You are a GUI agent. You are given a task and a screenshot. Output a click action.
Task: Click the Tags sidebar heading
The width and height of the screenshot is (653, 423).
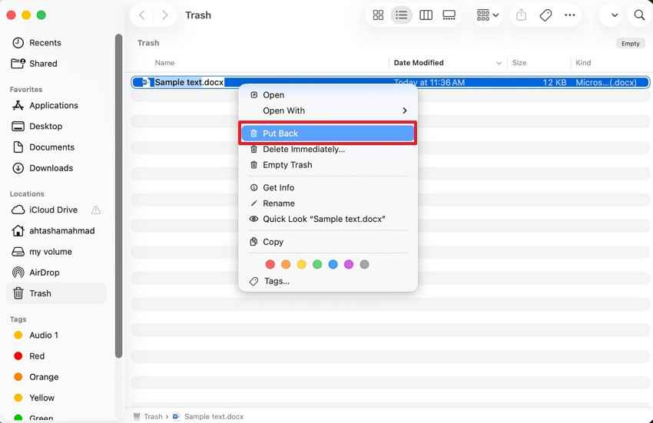18,319
